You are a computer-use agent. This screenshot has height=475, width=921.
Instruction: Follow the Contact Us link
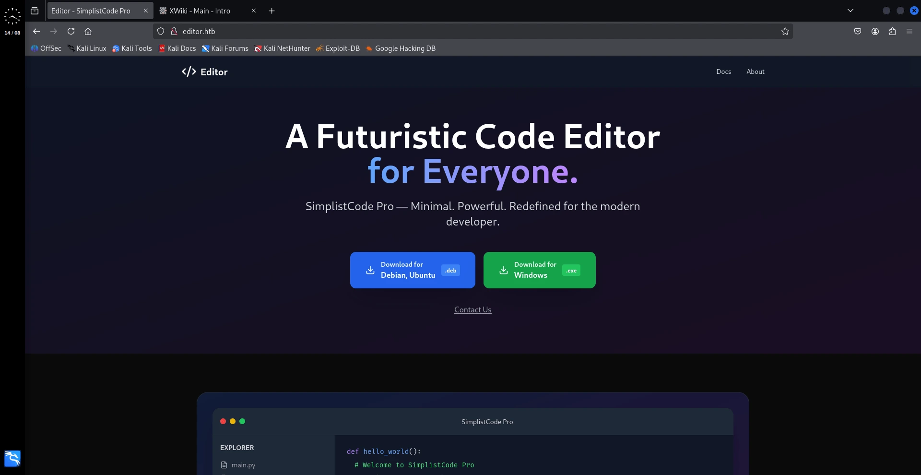pos(472,309)
